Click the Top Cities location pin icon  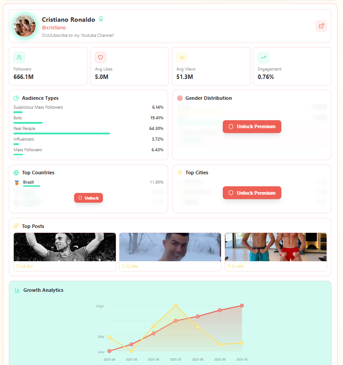(x=180, y=173)
